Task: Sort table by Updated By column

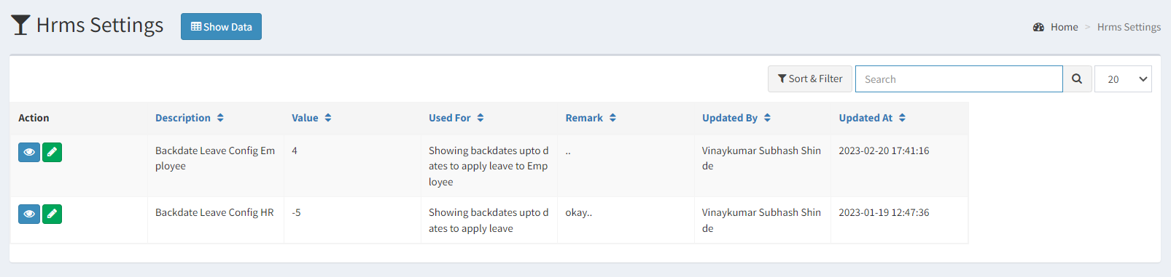Action: tap(736, 118)
